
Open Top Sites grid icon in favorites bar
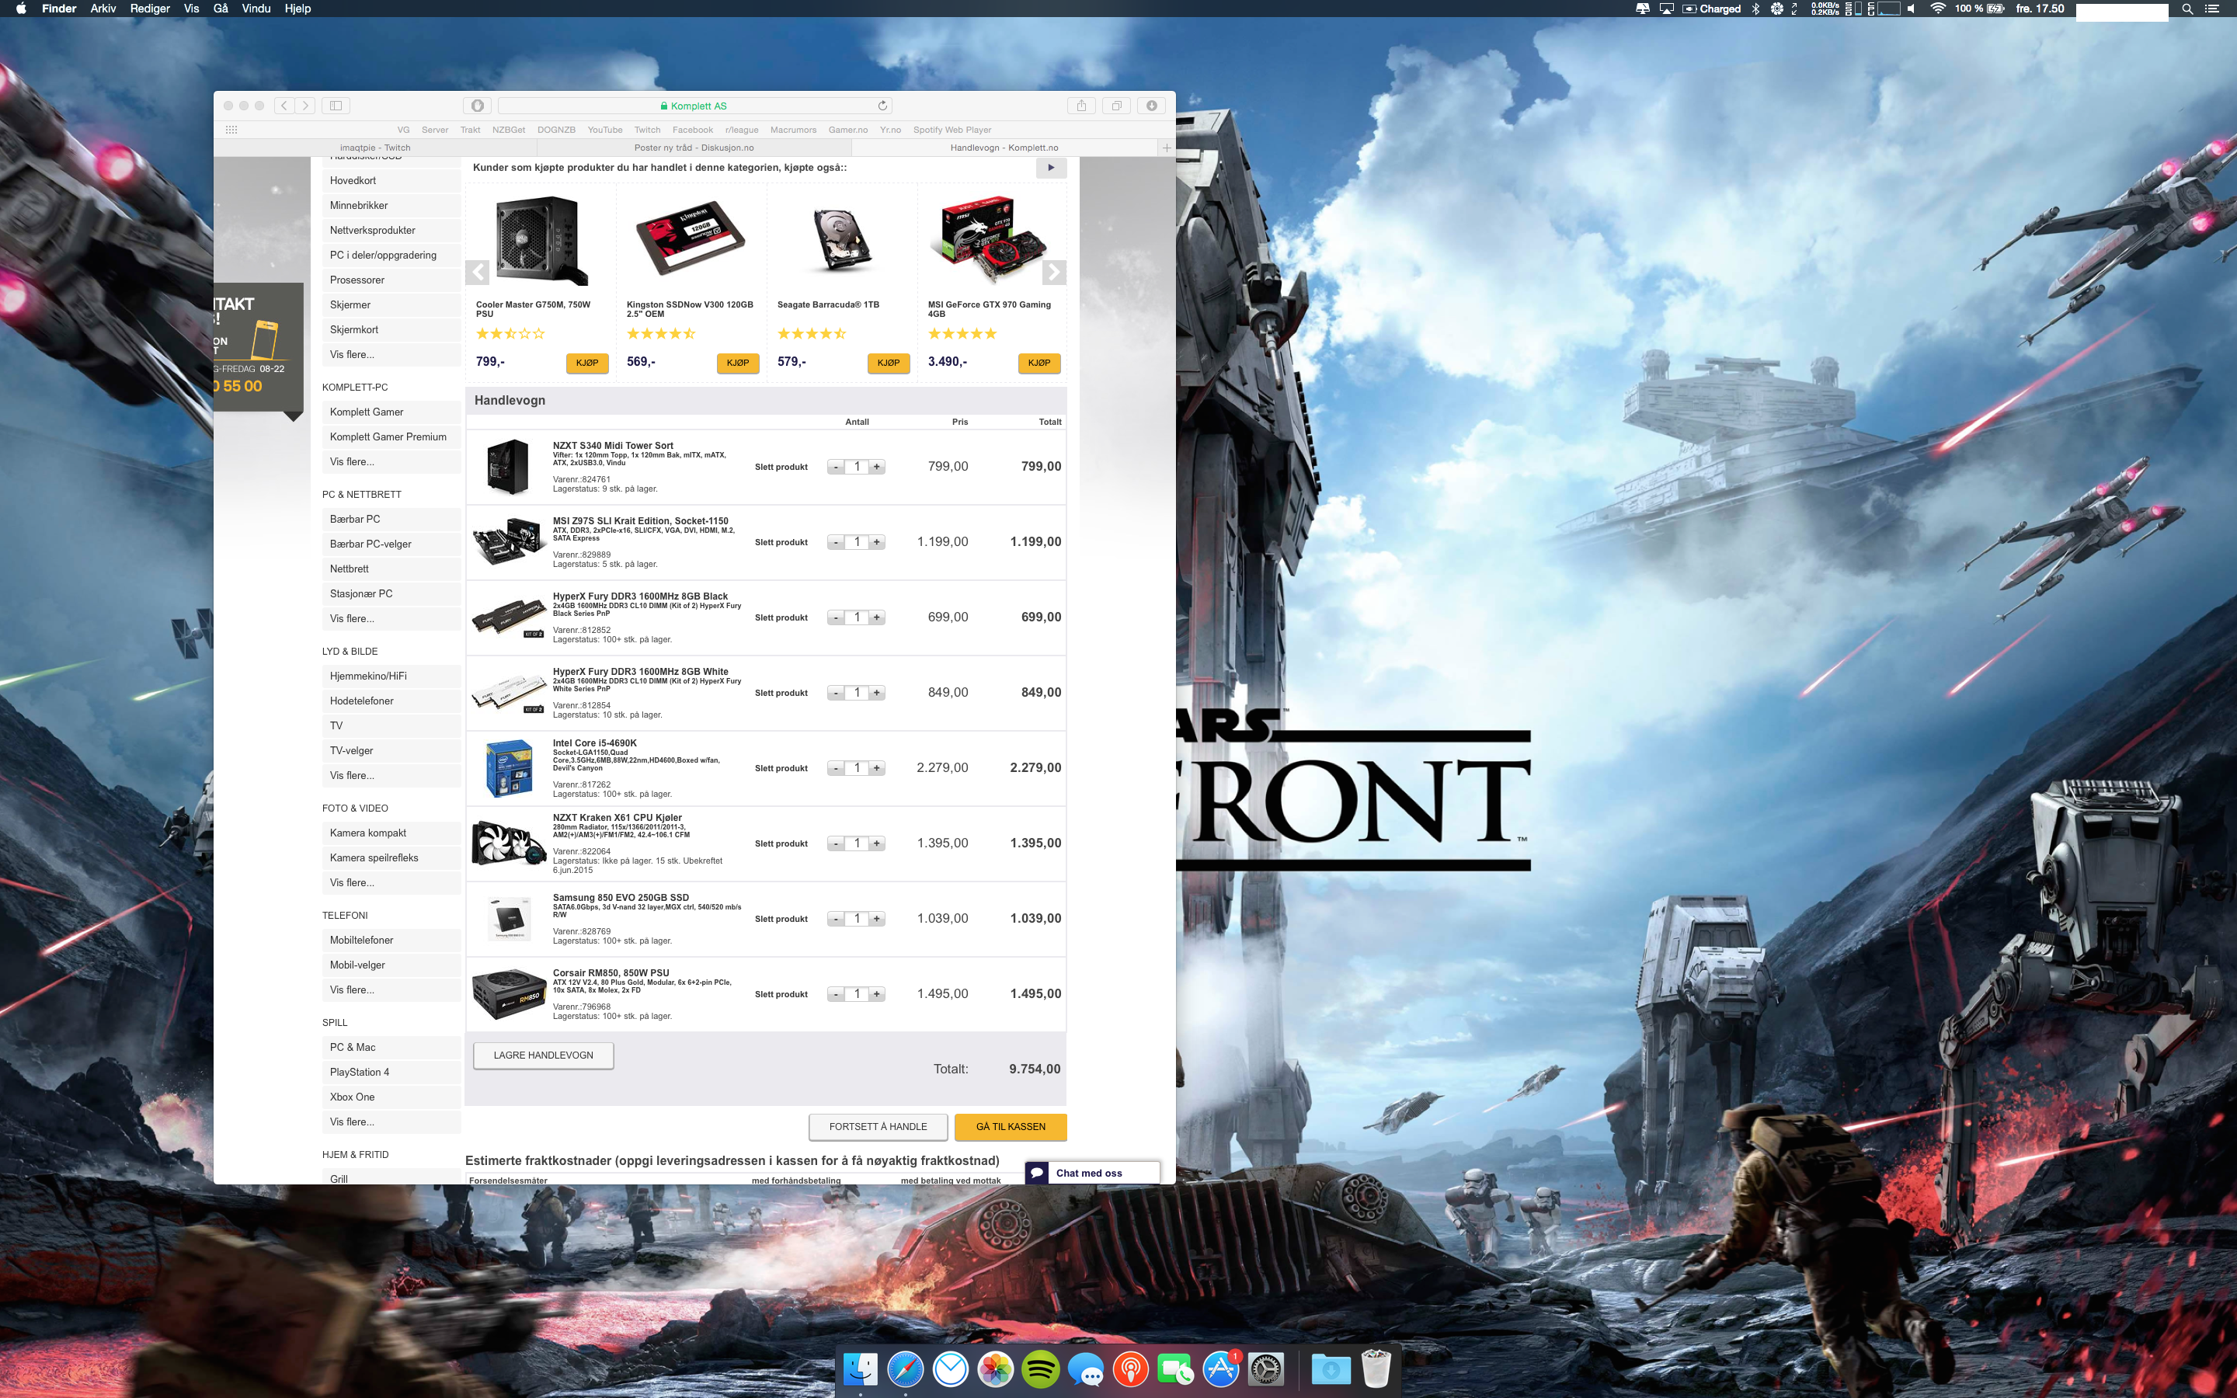point(231,130)
